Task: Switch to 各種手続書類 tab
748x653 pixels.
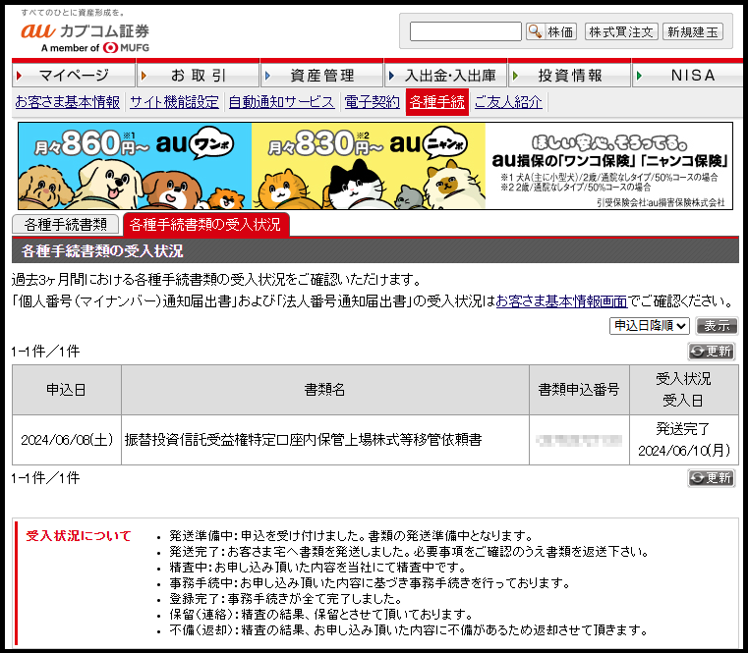Action: [x=65, y=225]
